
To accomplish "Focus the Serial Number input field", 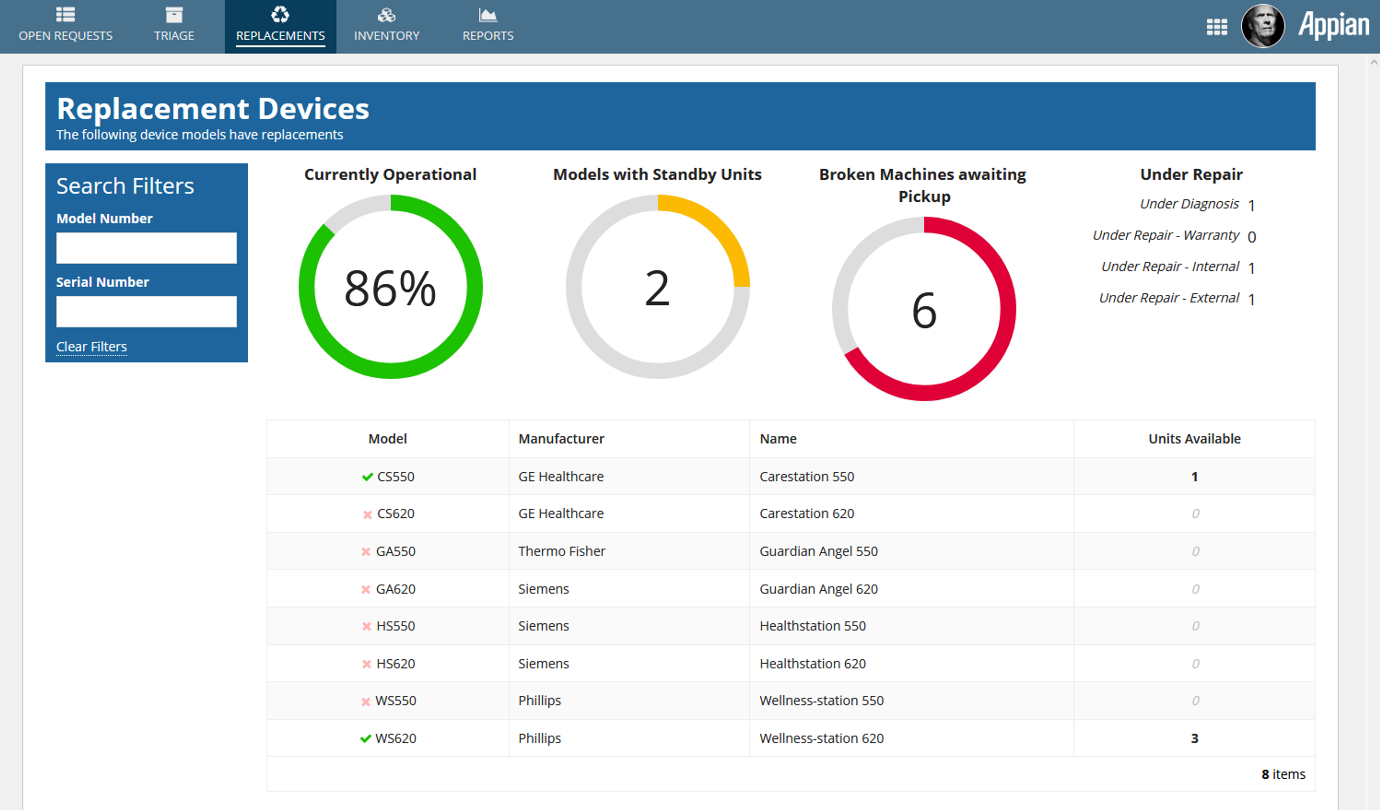I will pos(147,312).
